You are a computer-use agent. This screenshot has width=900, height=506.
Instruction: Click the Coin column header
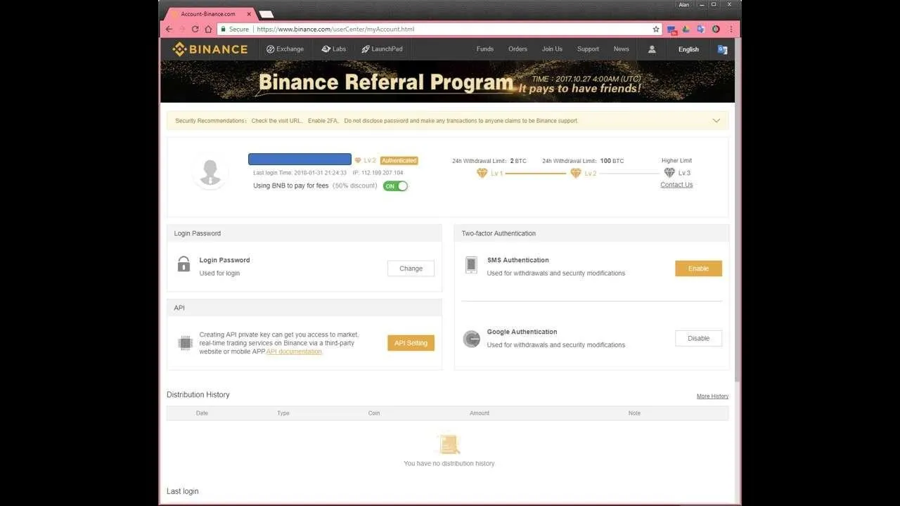point(374,413)
